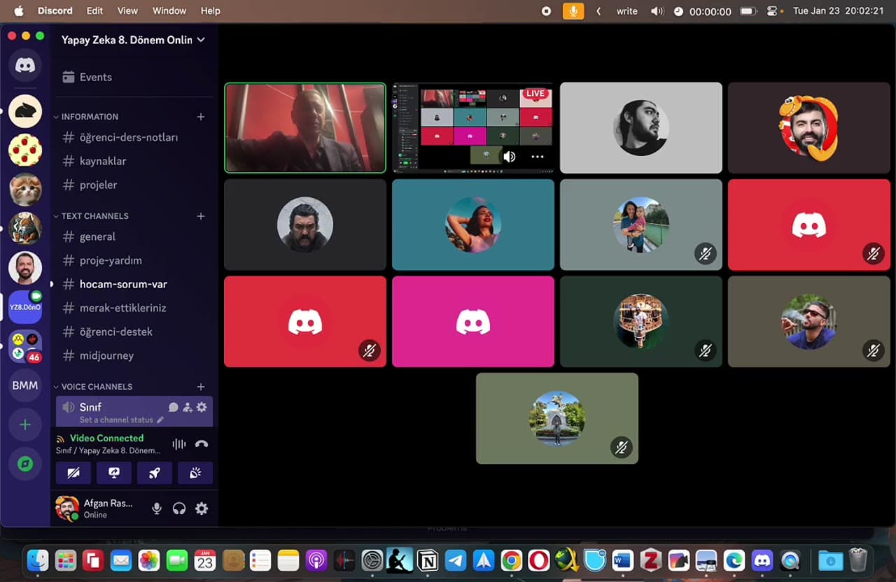Create channel in INFORMATION category
896x582 pixels.
pos(201,117)
